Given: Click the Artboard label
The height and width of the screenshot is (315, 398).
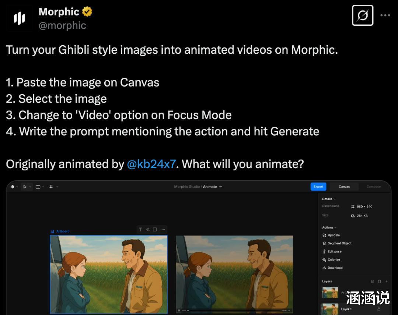Looking at the screenshot, I should 63,231.
